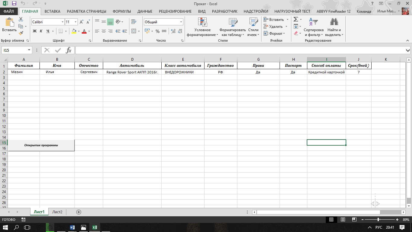Image resolution: width=412 pixels, height=232 pixels.
Task: Toggle italic formatting (К)
Action: pos(41,31)
